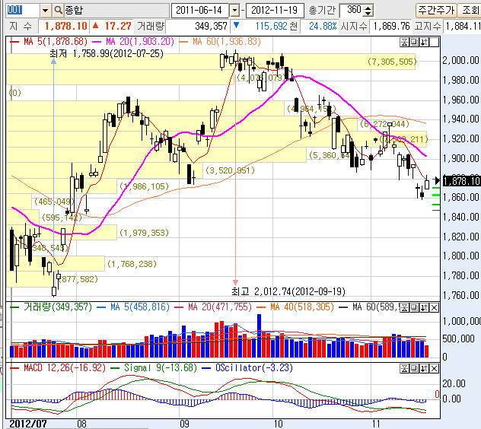
Task: Click the MACD panel settings box icon
Action: (x=414, y=369)
